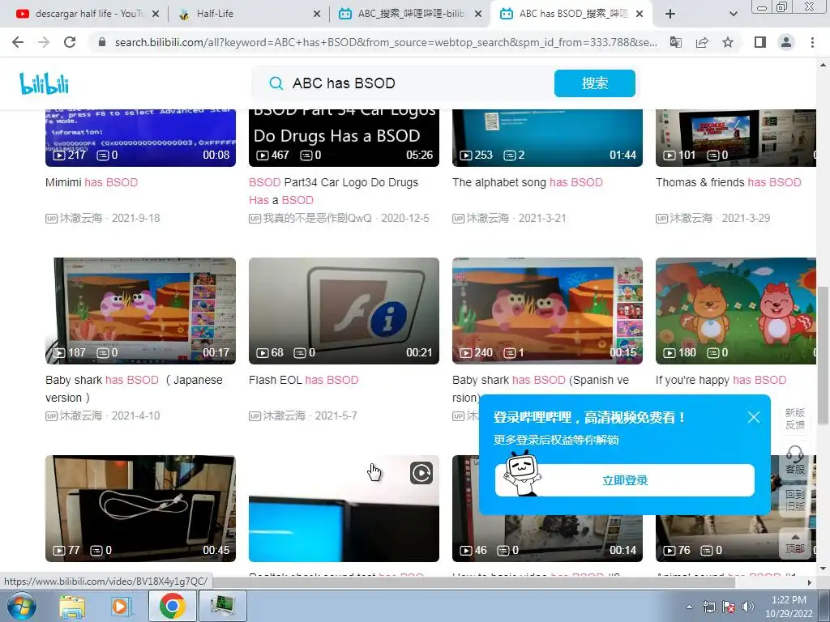Go back with browser back arrow
The image size is (830, 622).
[x=18, y=42]
